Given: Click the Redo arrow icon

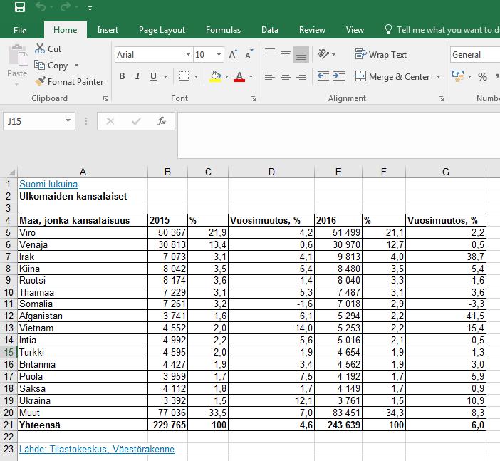Looking at the screenshot, I should (x=66, y=6).
